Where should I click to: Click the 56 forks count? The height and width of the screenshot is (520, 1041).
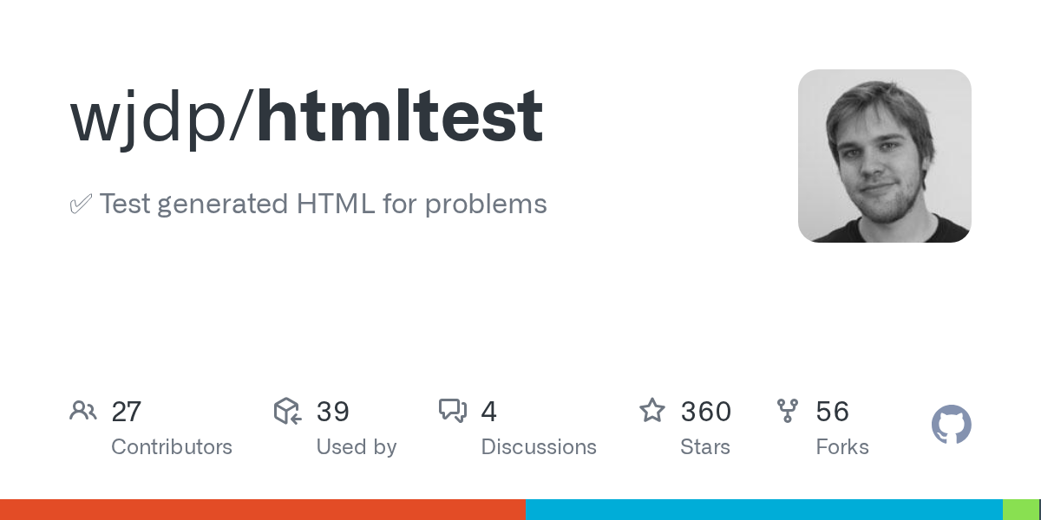[x=833, y=412]
